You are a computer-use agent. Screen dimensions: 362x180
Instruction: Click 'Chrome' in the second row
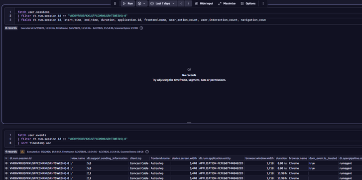click(294, 169)
